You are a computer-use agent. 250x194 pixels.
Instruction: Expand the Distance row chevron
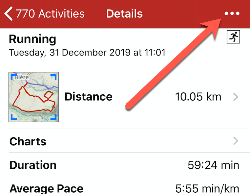[x=236, y=97]
